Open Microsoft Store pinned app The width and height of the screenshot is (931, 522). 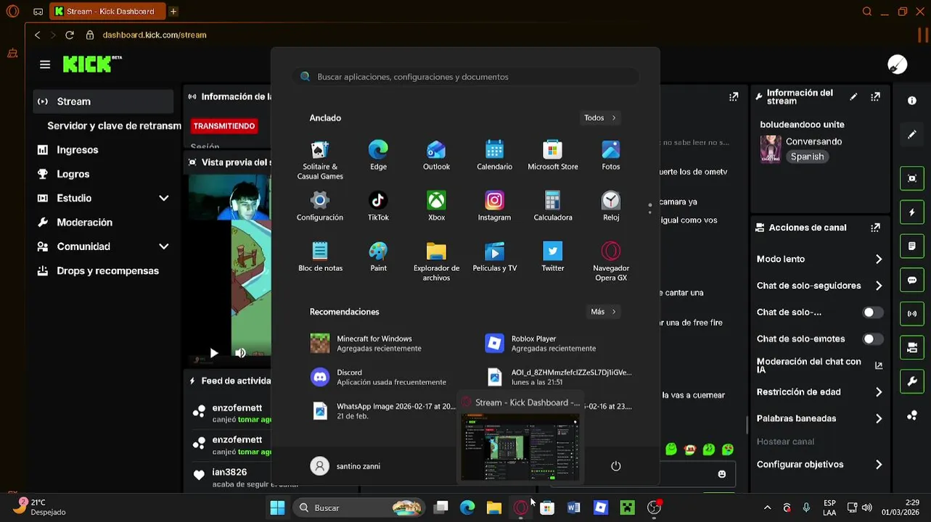coord(552,156)
